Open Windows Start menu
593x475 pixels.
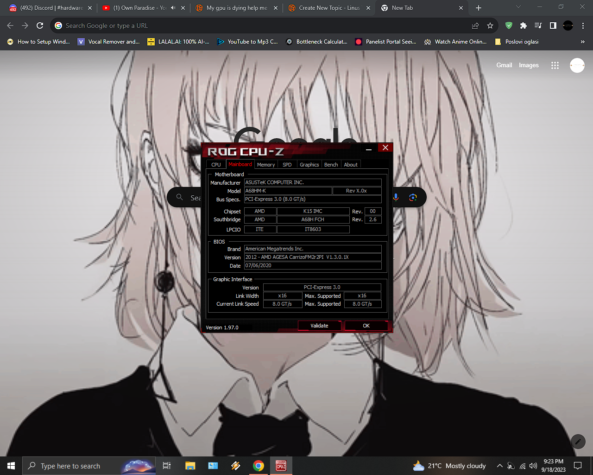[11, 466]
